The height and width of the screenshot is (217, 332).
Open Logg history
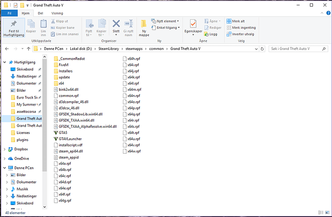[211, 34]
